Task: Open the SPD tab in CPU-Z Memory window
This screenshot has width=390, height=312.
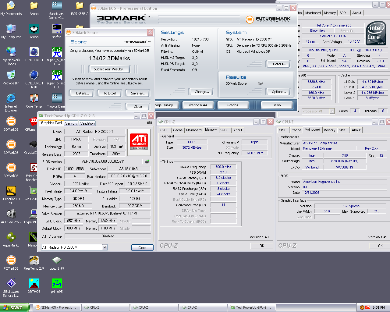Action: 223,130
